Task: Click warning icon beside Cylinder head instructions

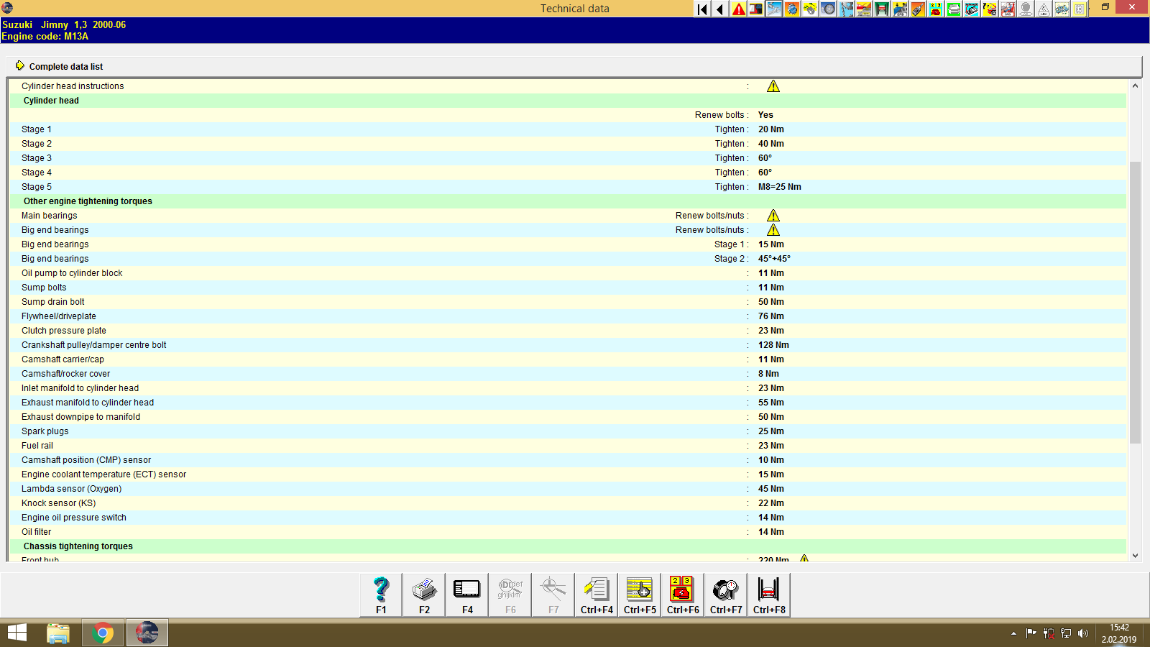Action: pos(773,86)
